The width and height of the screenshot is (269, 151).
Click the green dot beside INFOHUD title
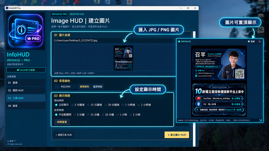pyautogui.click(x=179, y=41)
